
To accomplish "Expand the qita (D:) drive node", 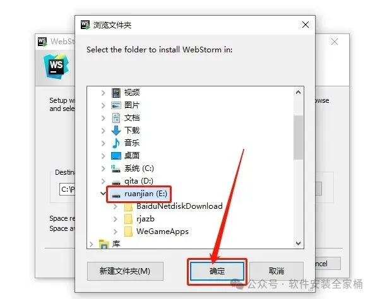I will [x=103, y=181].
